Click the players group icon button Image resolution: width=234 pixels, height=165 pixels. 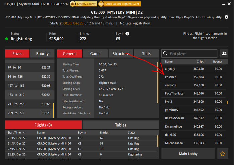(224, 53)
